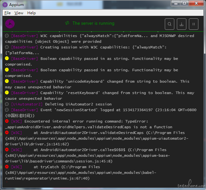Viewport: 206px width, 190px height.
Task: Click text 'session.js:45:8)' in stack trace
Action: (94, 161)
